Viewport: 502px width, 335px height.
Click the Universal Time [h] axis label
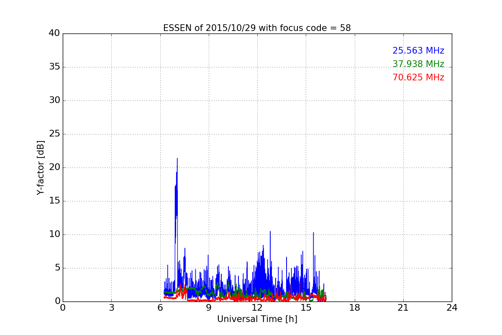click(257, 319)
